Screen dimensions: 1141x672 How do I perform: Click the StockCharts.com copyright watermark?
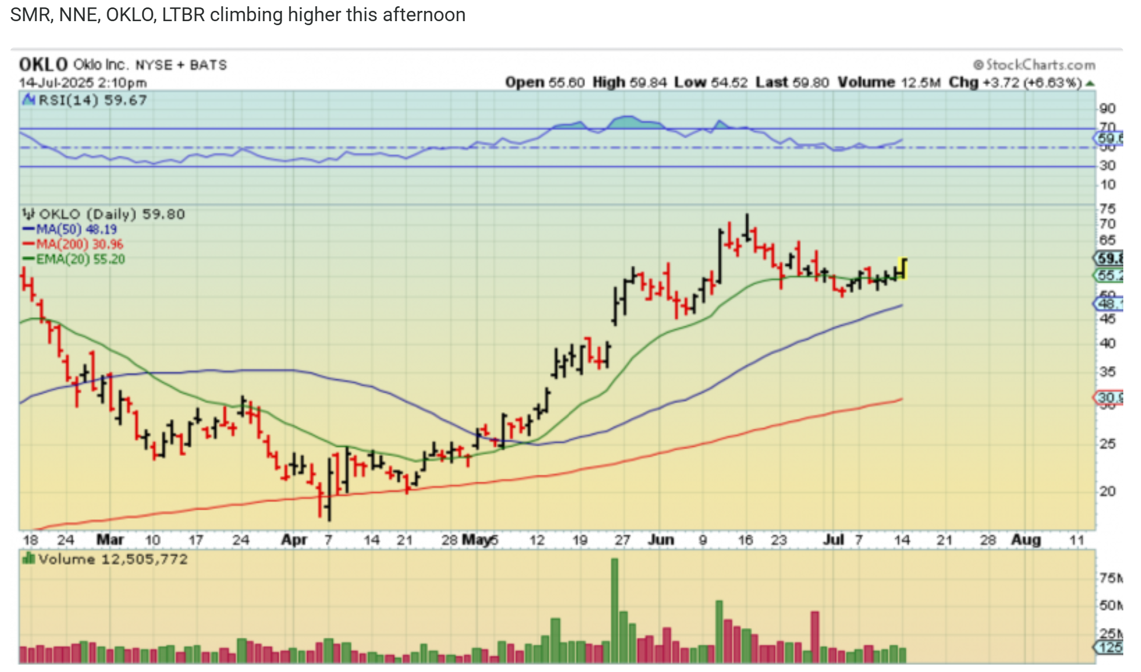[x=1034, y=65]
